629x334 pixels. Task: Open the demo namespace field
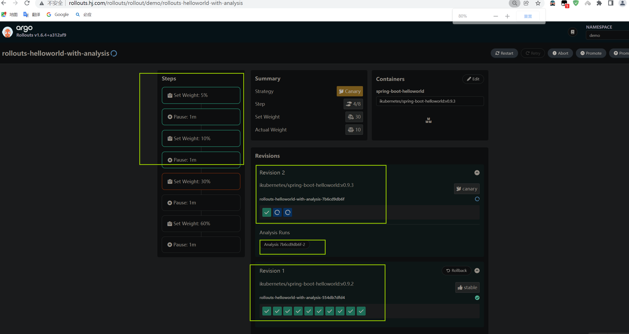click(x=607, y=35)
